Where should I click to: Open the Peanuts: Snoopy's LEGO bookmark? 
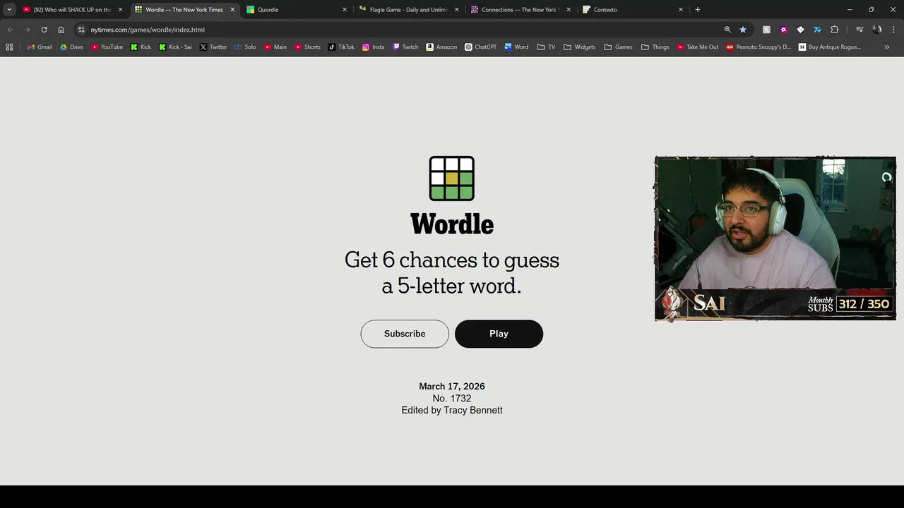click(x=759, y=47)
